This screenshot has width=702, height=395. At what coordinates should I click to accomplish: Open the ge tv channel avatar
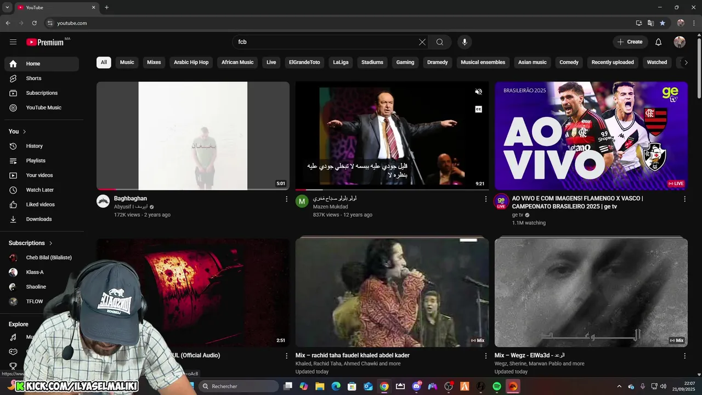pos(501,201)
